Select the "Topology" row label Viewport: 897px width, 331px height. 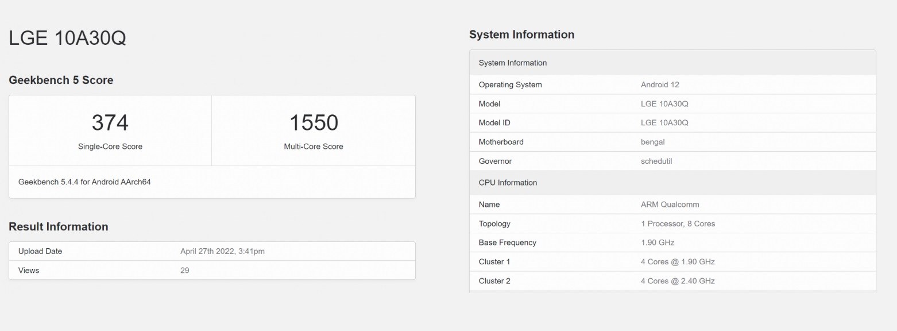click(494, 224)
